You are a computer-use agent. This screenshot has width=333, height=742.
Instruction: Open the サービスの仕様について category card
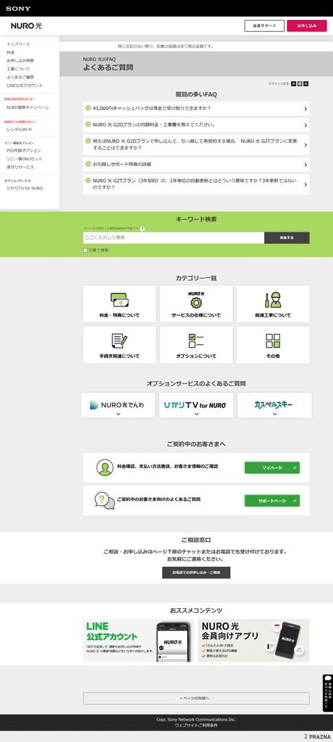[196, 304]
